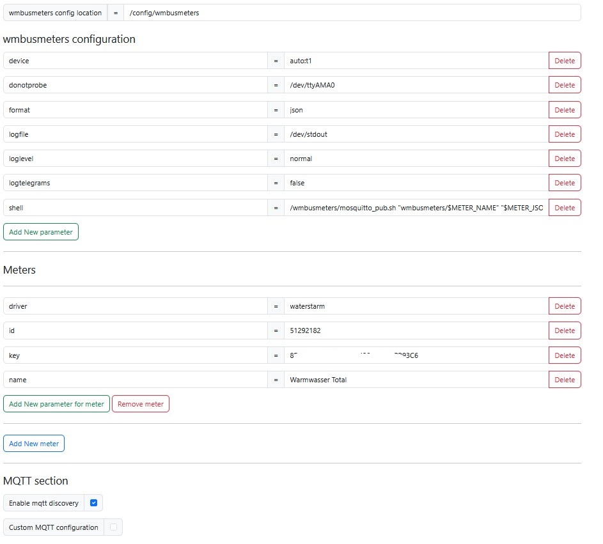
Task: Delete the format parameter
Action: pyautogui.click(x=564, y=110)
